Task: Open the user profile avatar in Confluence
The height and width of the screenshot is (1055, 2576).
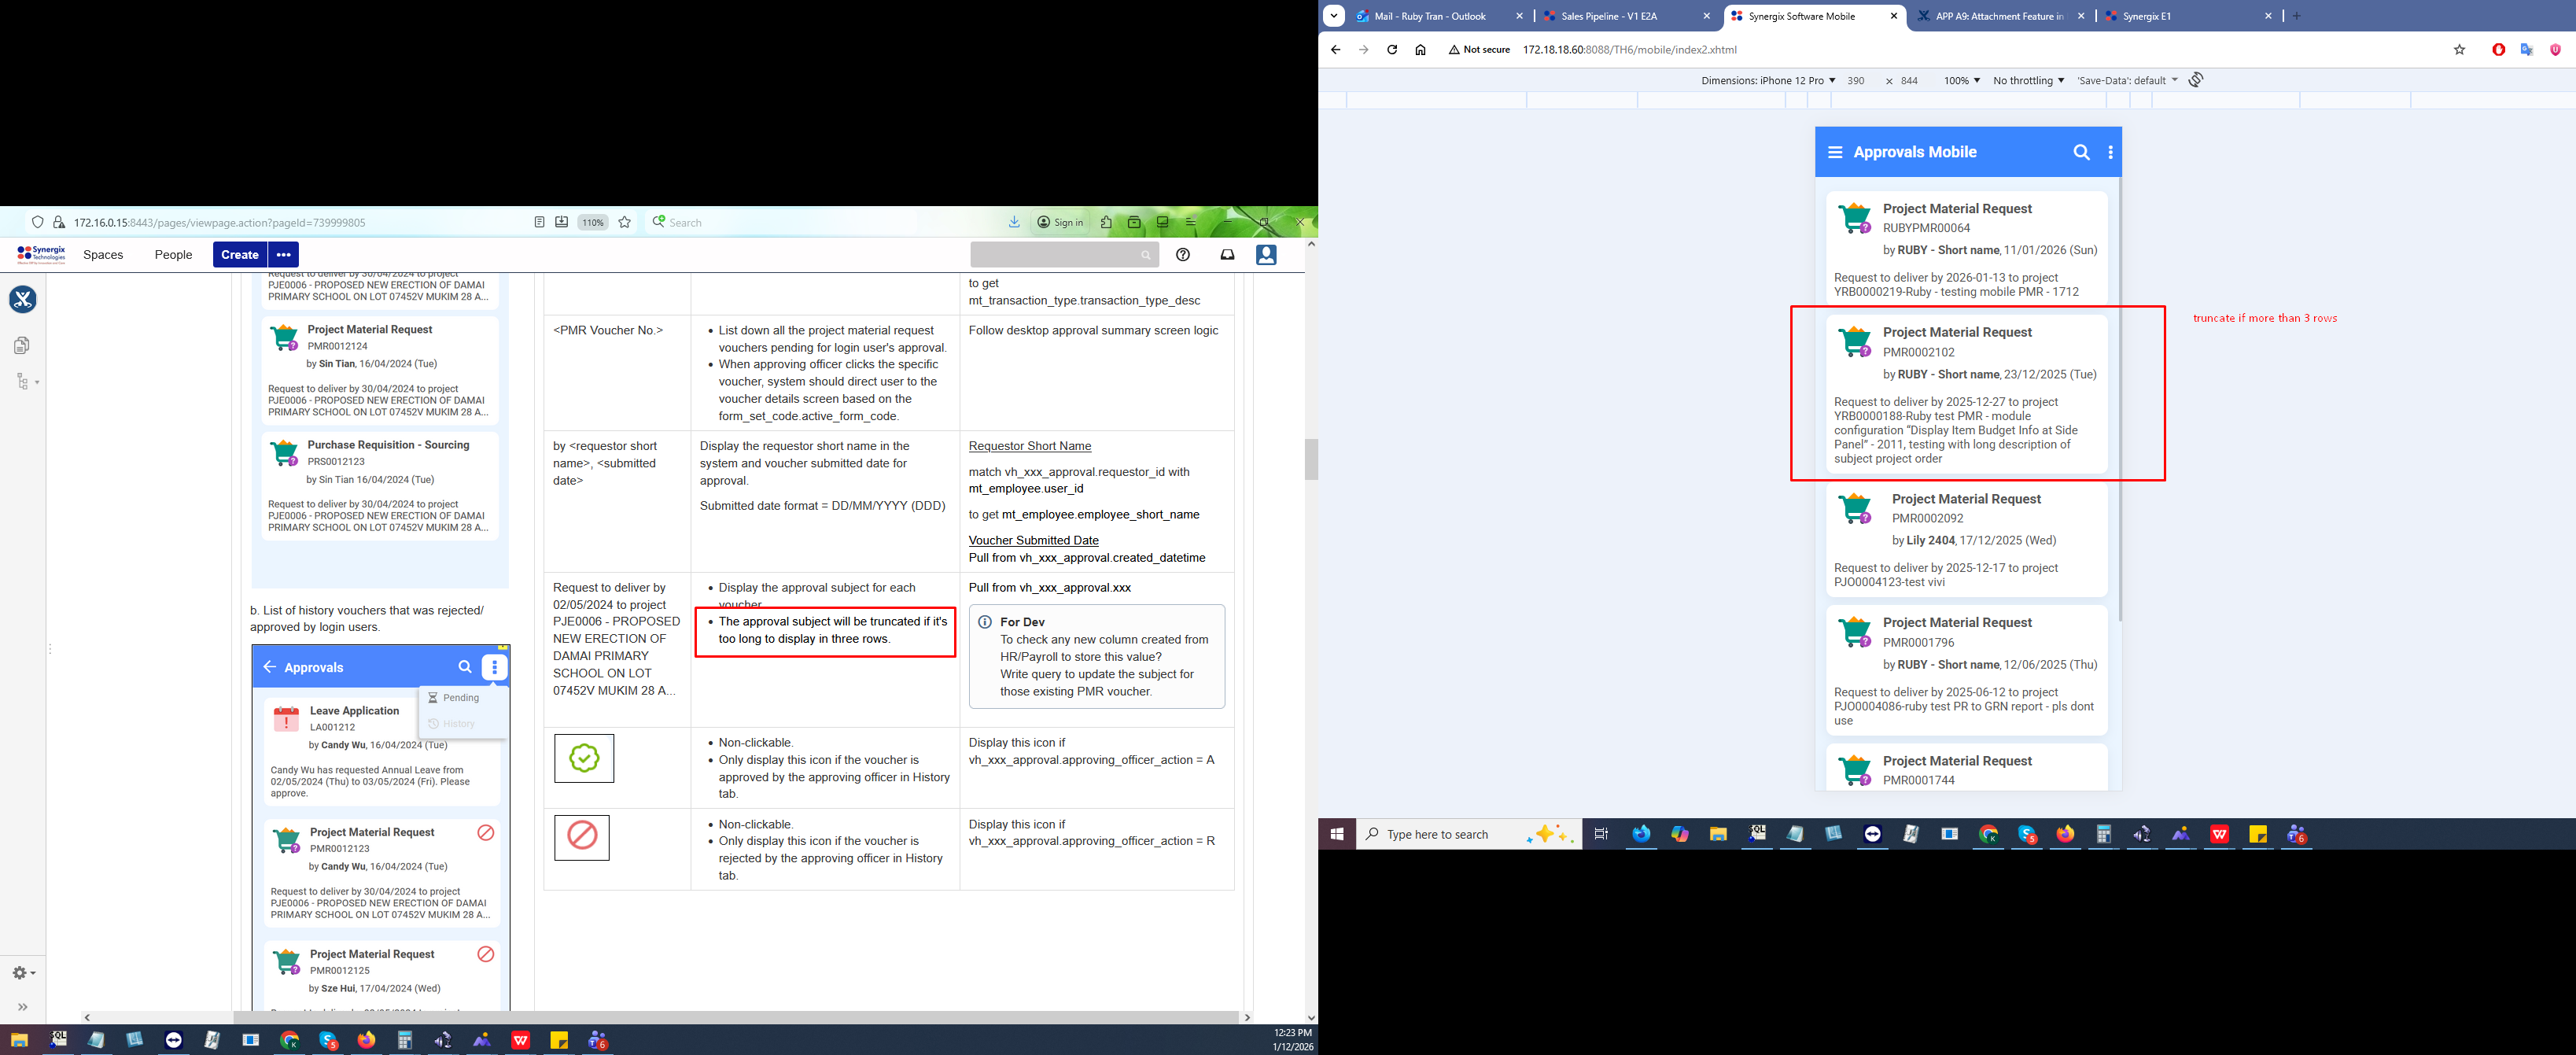Action: click(1266, 255)
